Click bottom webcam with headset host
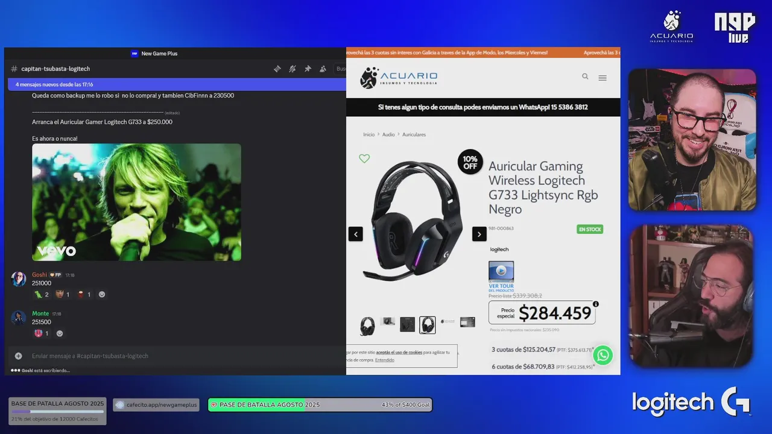The image size is (772, 434). (691, 297)
